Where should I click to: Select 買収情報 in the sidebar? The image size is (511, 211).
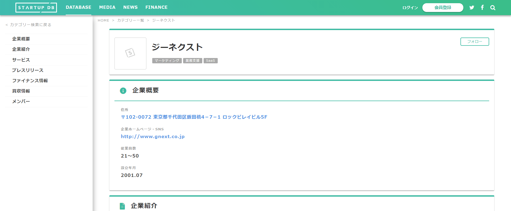(46, 91)
